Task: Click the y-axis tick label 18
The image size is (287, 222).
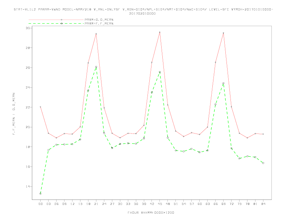Action: click(x=28, y=147)
